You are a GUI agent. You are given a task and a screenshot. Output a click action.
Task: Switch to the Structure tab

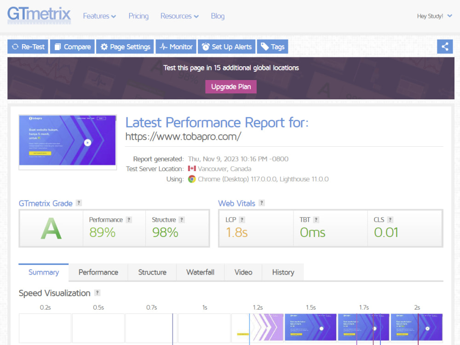tap(152, 272)
